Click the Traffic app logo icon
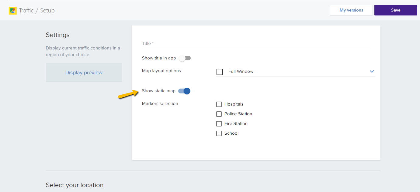 click(13, 11)
